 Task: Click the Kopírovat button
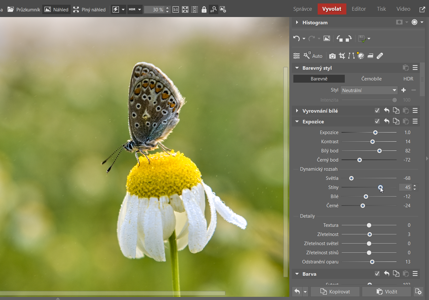[335, 292]
